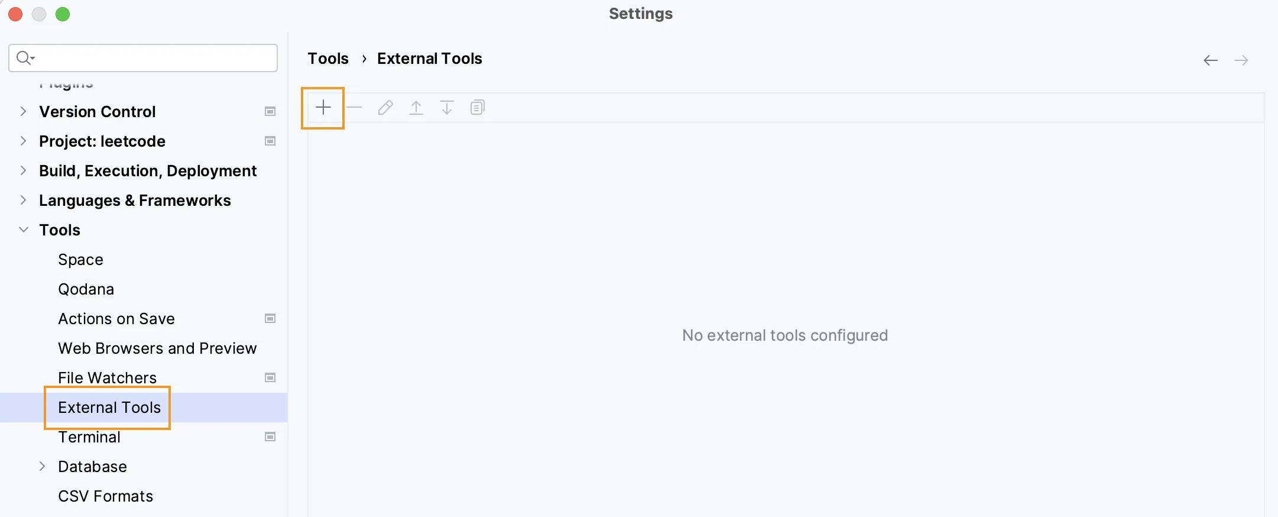1278x517 pixels.
Task: Click the project-level icon beside Version Control
Action: coord(270,112)
